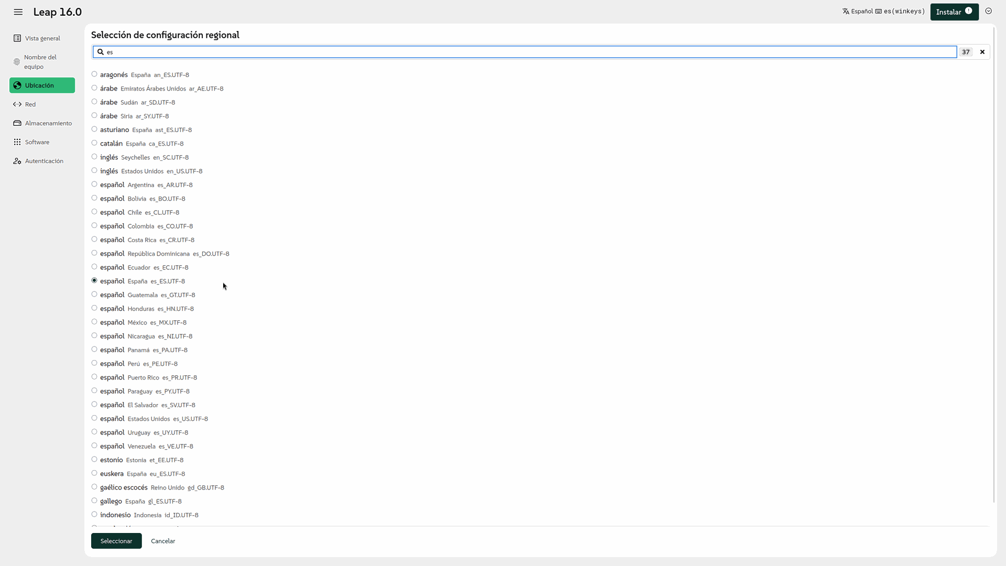
Task: Toggle the hamburger sidebar menu
Action: (18, 12)
